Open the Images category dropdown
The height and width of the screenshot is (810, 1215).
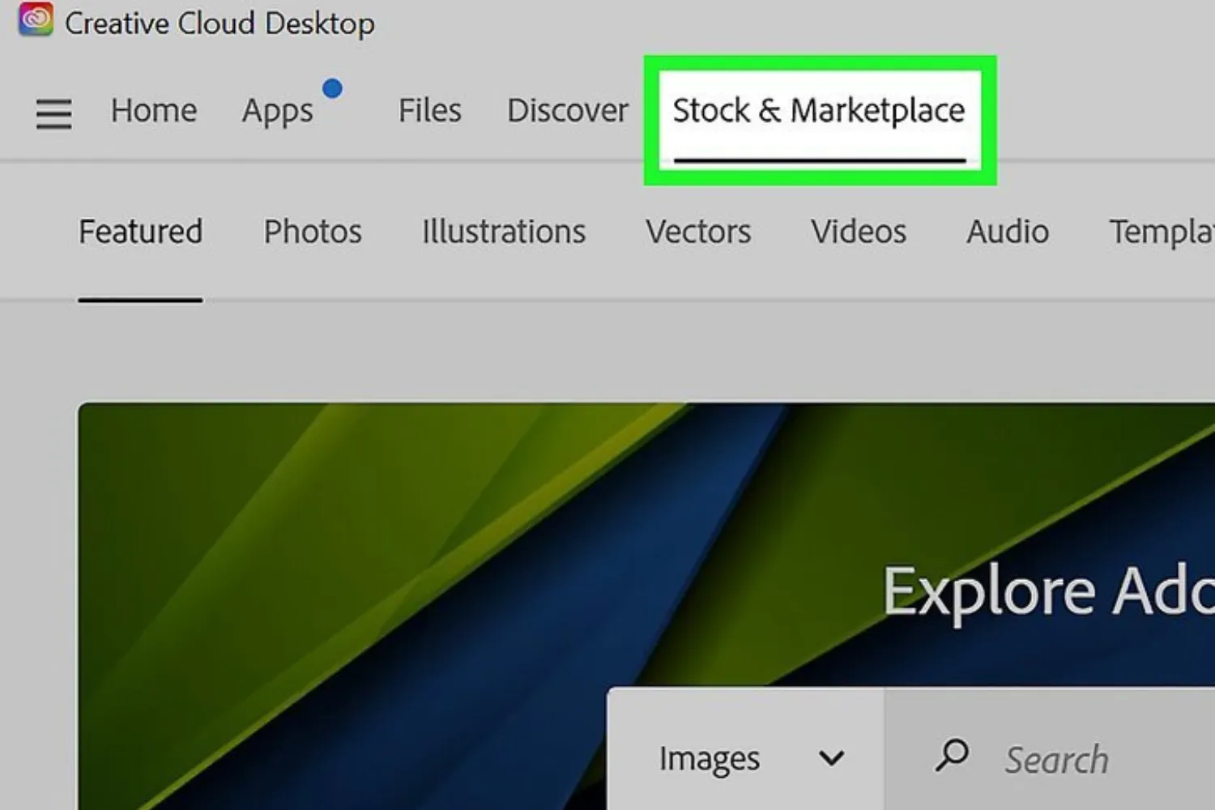pyautogui.click(x=709, y=757)
